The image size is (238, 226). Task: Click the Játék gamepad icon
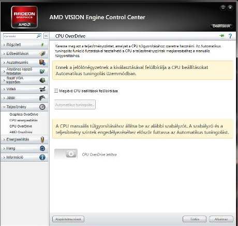(x=42, y=98)
